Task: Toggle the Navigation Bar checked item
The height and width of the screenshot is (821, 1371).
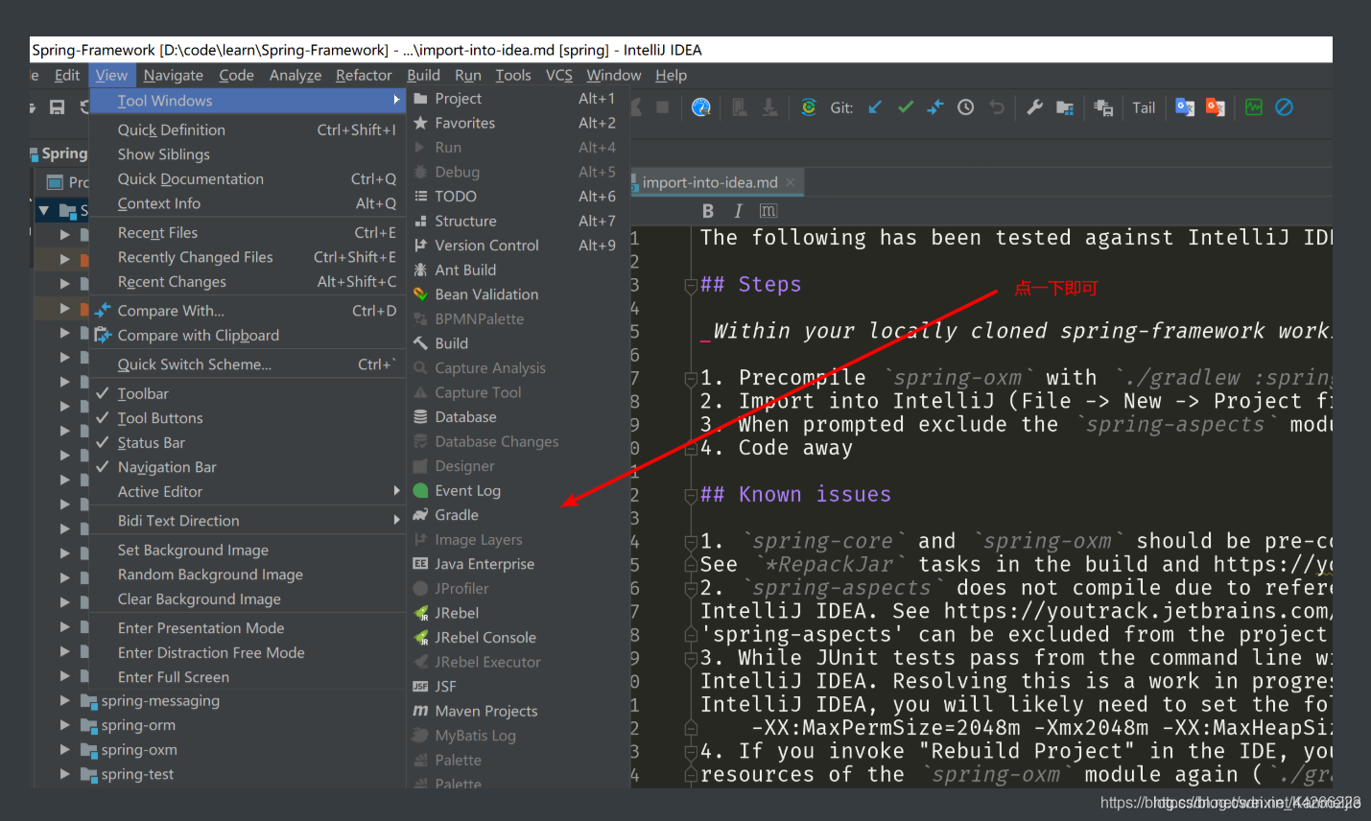Action: (248, 467)
